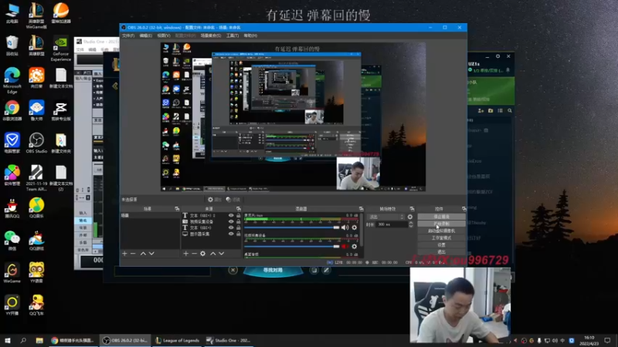Unmute the 视频采集设备 mixer channel
This screenshot has height=347, width=618.
coord(345,246)
